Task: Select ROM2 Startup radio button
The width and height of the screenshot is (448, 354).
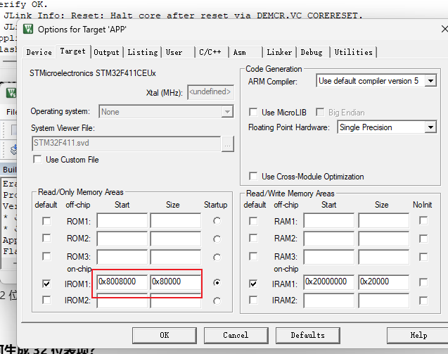Action: click(217, 239)
